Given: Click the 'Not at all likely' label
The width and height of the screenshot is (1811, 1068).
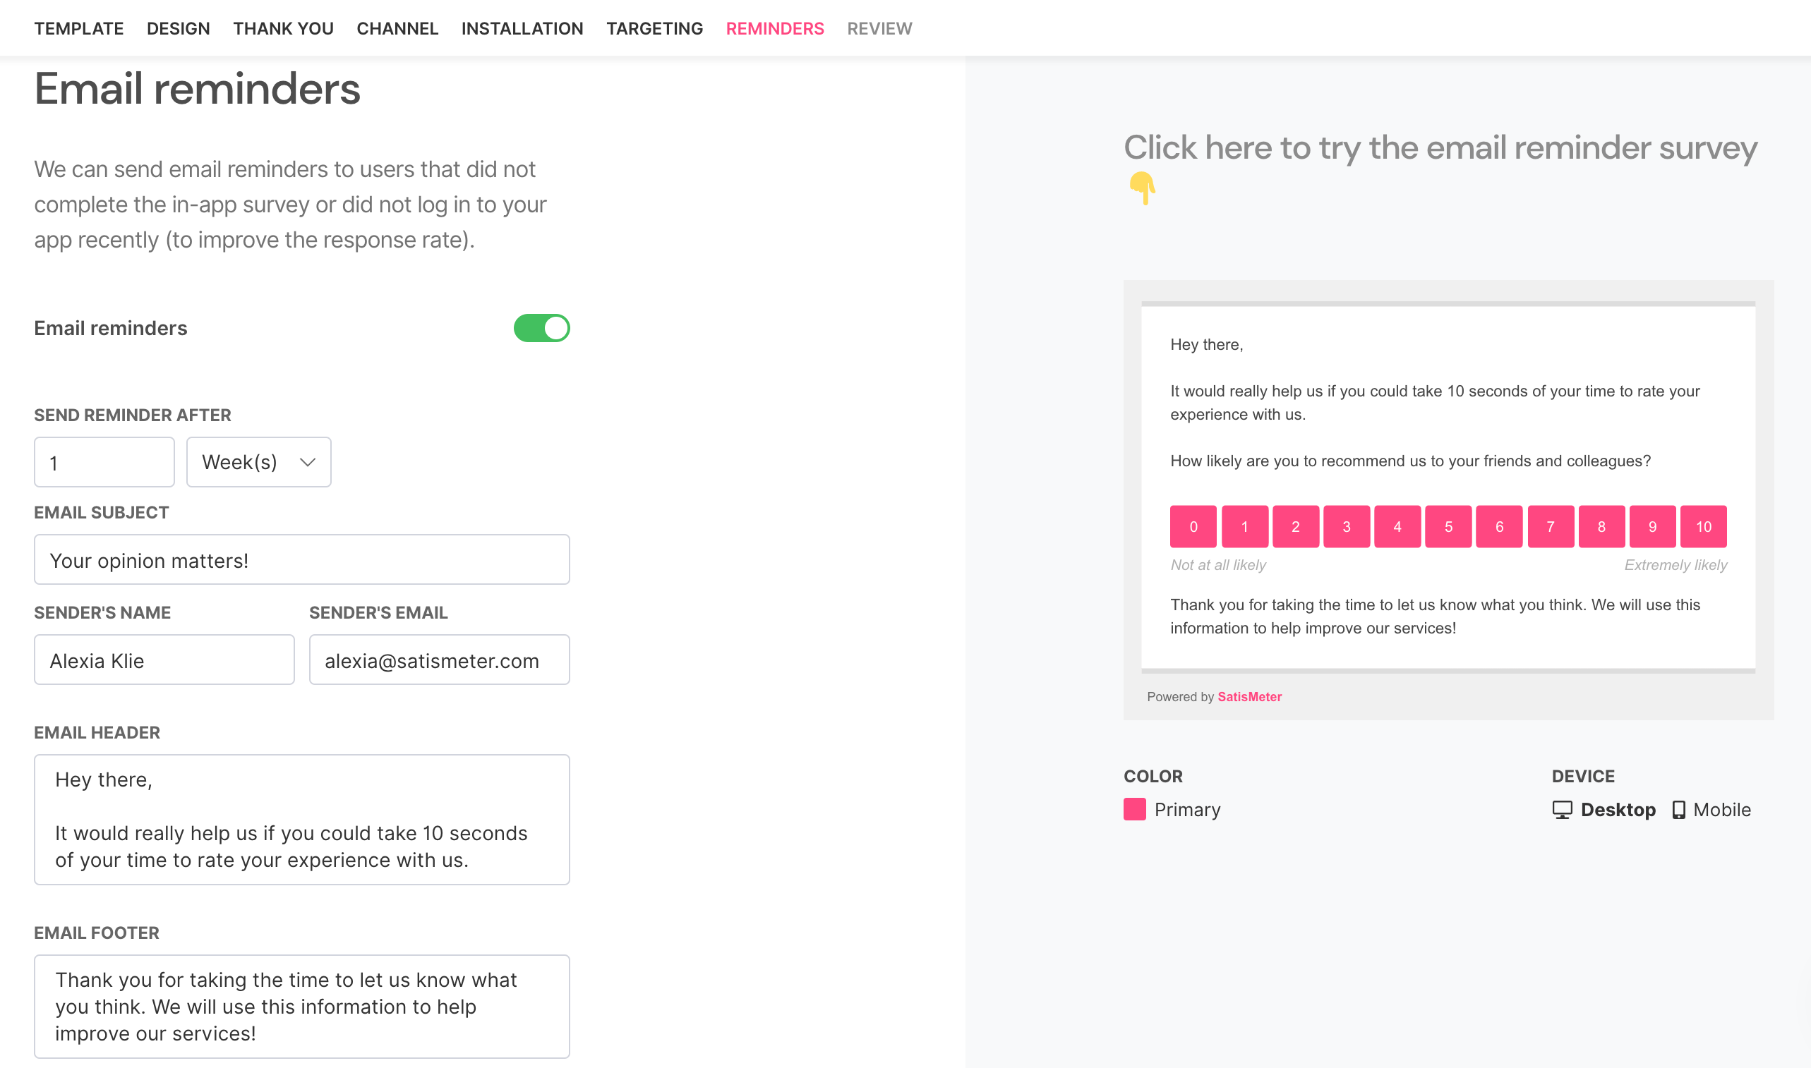Looking at the screenshot, I should coord(1218,565).
